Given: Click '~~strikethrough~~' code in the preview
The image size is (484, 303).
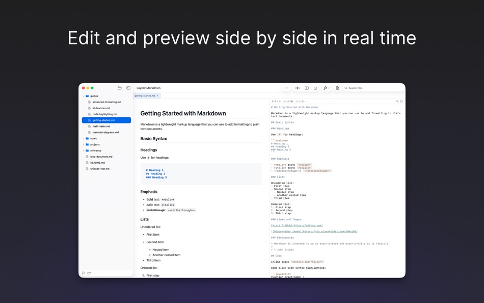Looking at the screenshot, I should tap(181, 210).
